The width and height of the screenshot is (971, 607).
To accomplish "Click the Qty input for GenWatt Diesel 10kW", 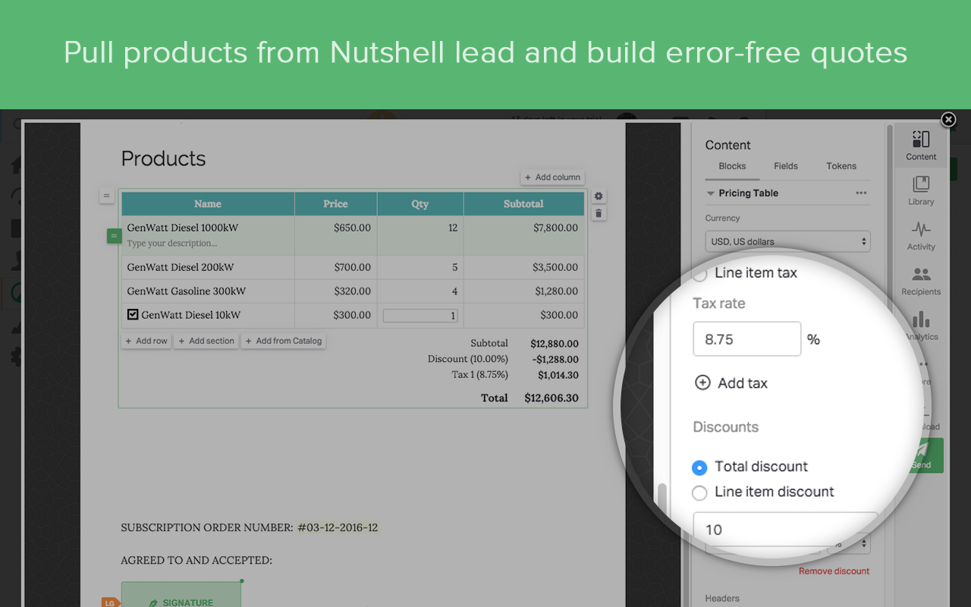I will point(420,316).
